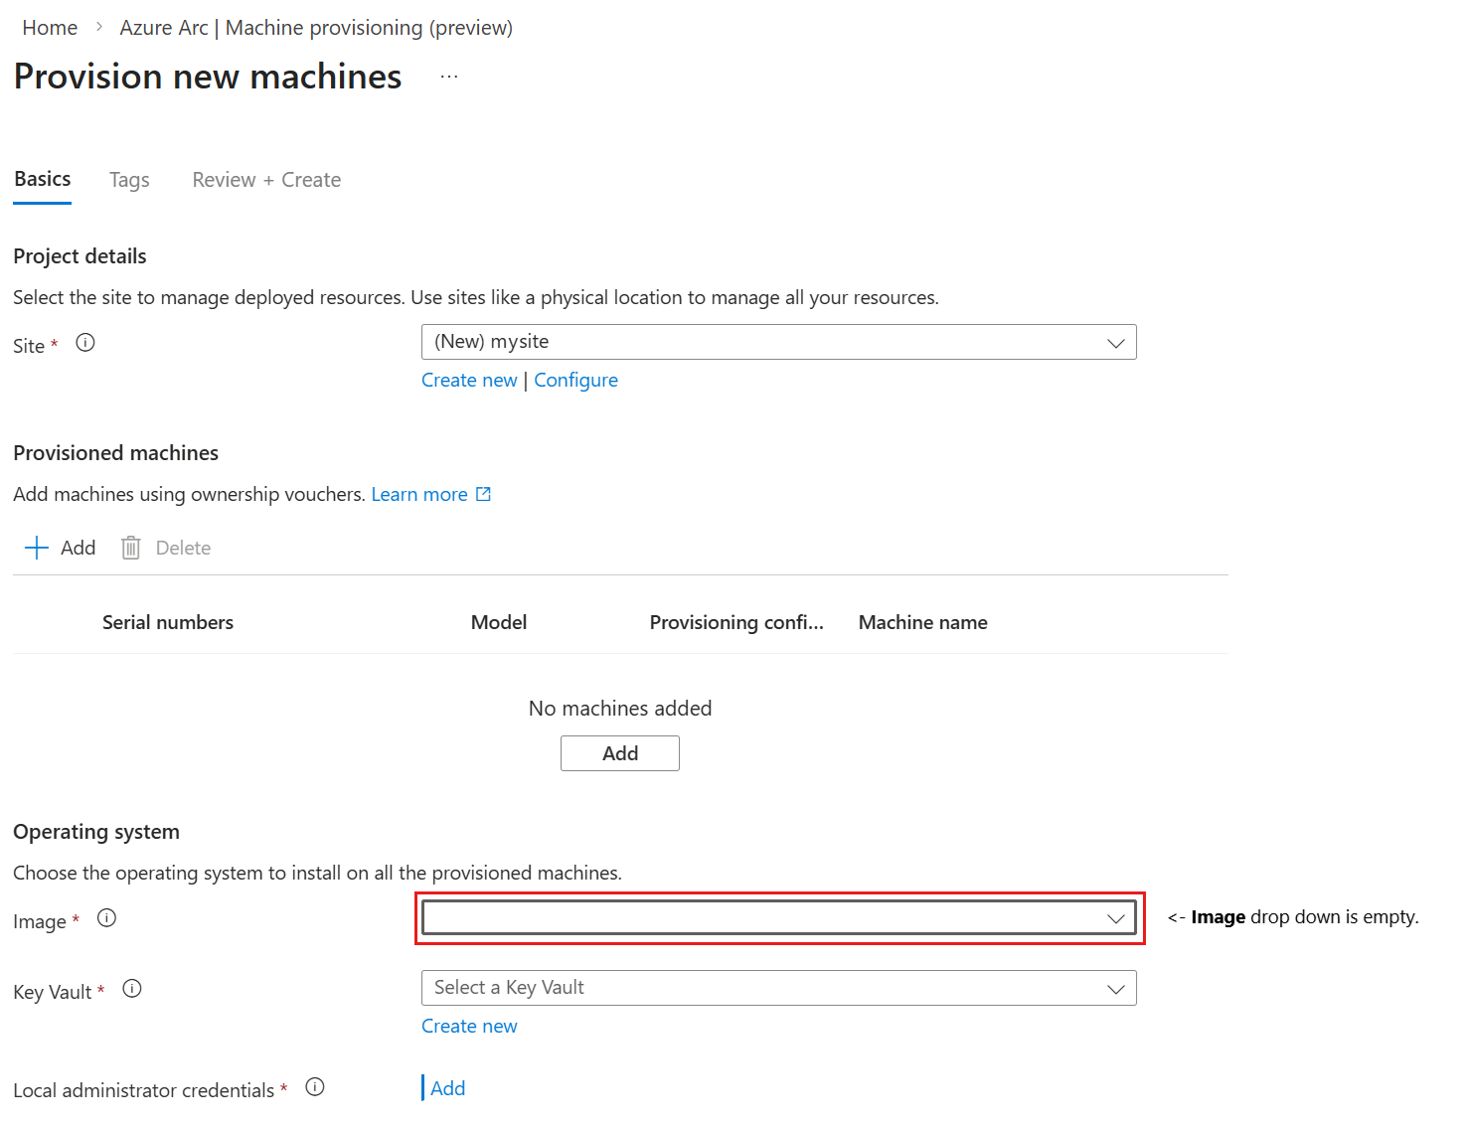1462x1129 pixels.
Task: Click the external link icon beside Learn more
Action: pos(484,494)
